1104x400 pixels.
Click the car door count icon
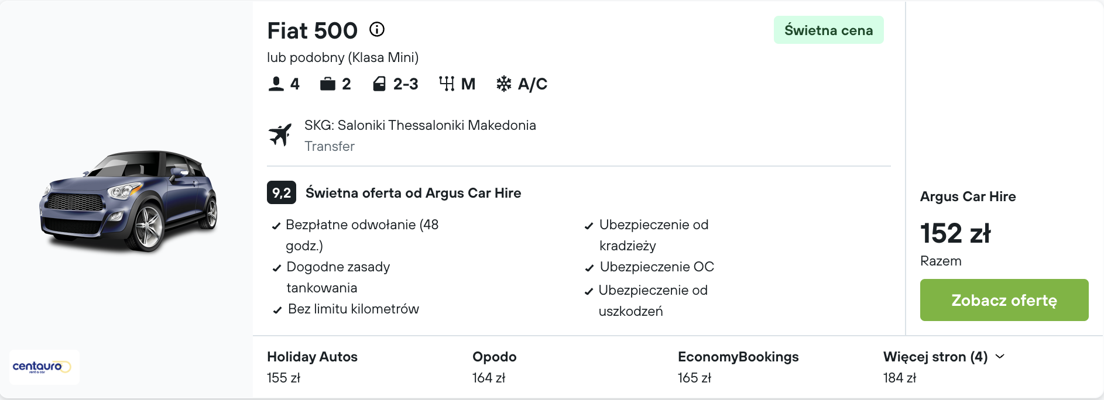tap(379, 84)
